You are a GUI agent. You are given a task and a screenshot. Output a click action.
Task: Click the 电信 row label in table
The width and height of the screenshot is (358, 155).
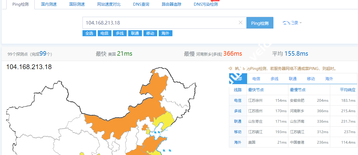[x=238, y=100]
